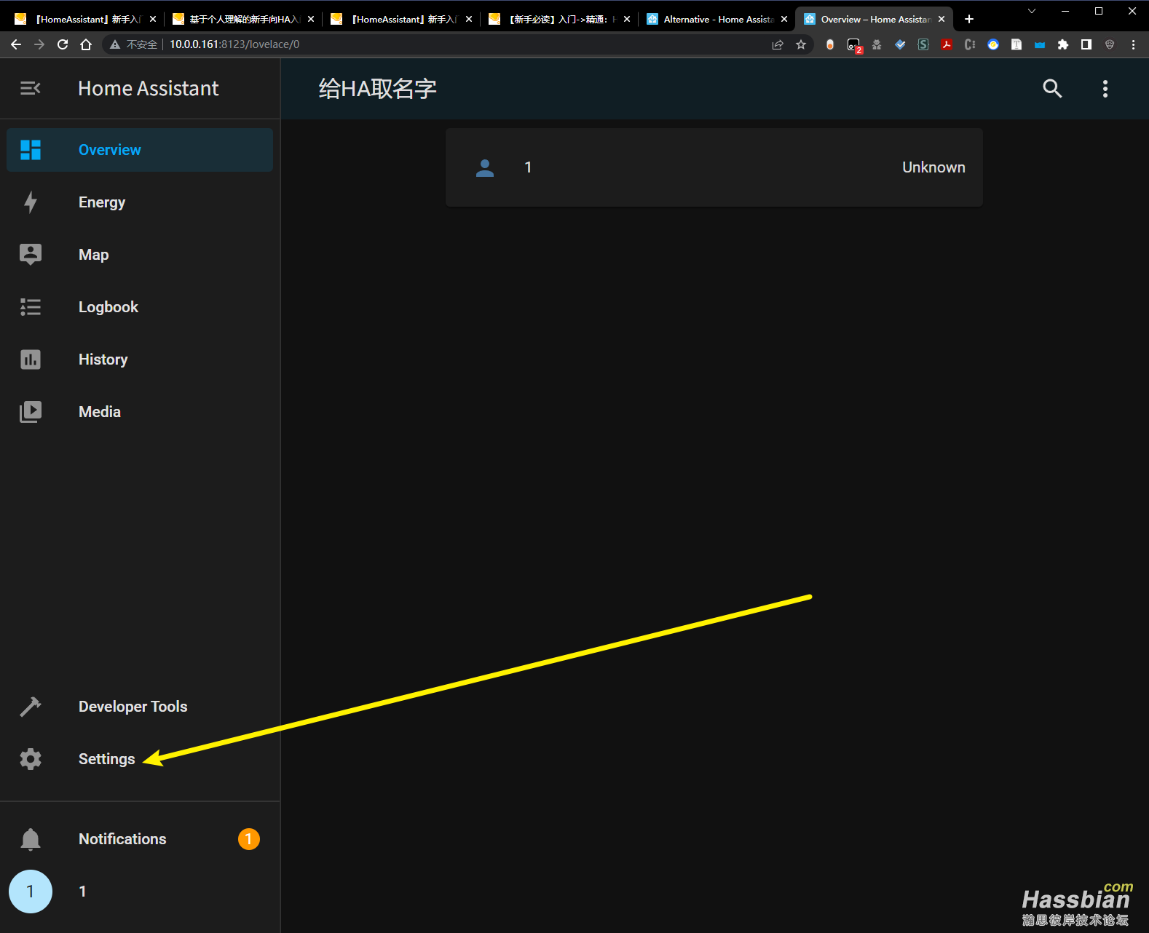Viewport: 1149px width, 933px height.
Task: Switch to the first HomeAssistant forum tab
Action: tap(87, 19)
